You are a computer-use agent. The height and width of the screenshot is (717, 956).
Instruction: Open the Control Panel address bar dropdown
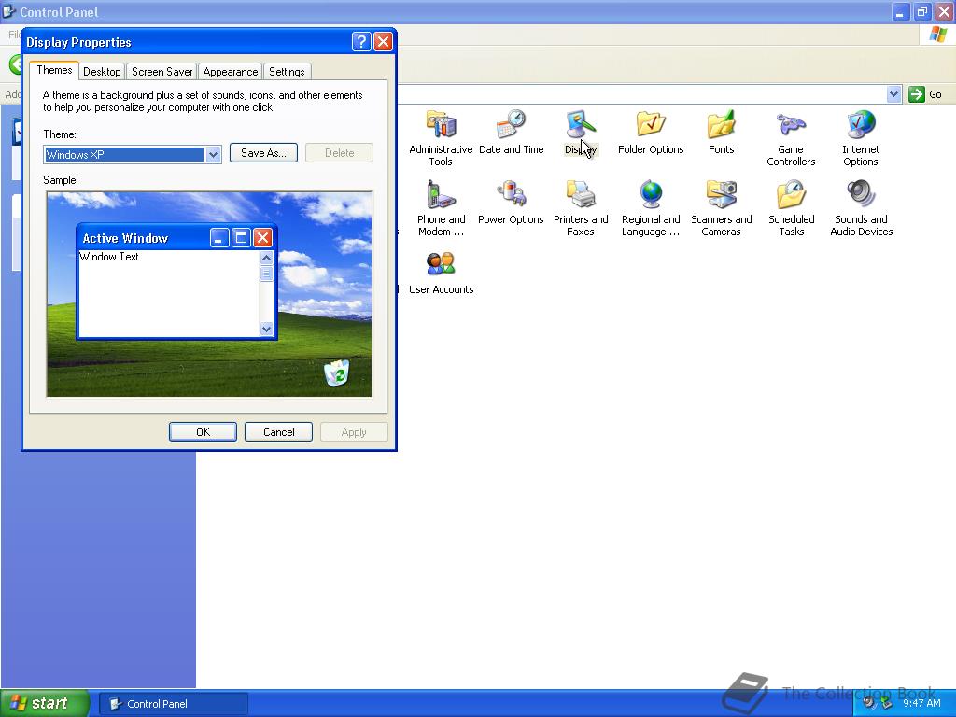pyautogui.click(x=893, y=94)
